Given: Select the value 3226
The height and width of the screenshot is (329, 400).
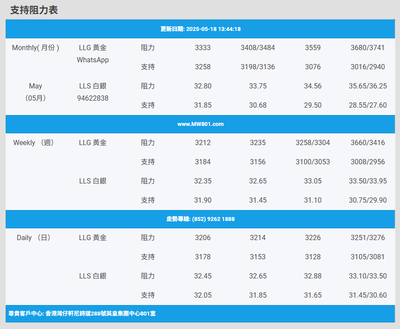Looking at the screenshot, I should coord(313,238).
